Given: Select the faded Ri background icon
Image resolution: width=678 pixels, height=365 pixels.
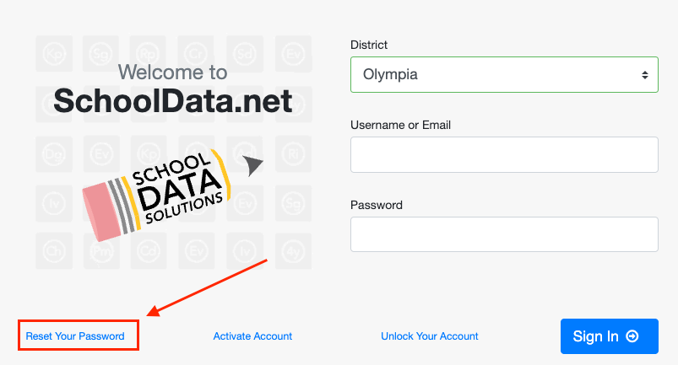Looking at the screenshot, I should click(293, 154).
